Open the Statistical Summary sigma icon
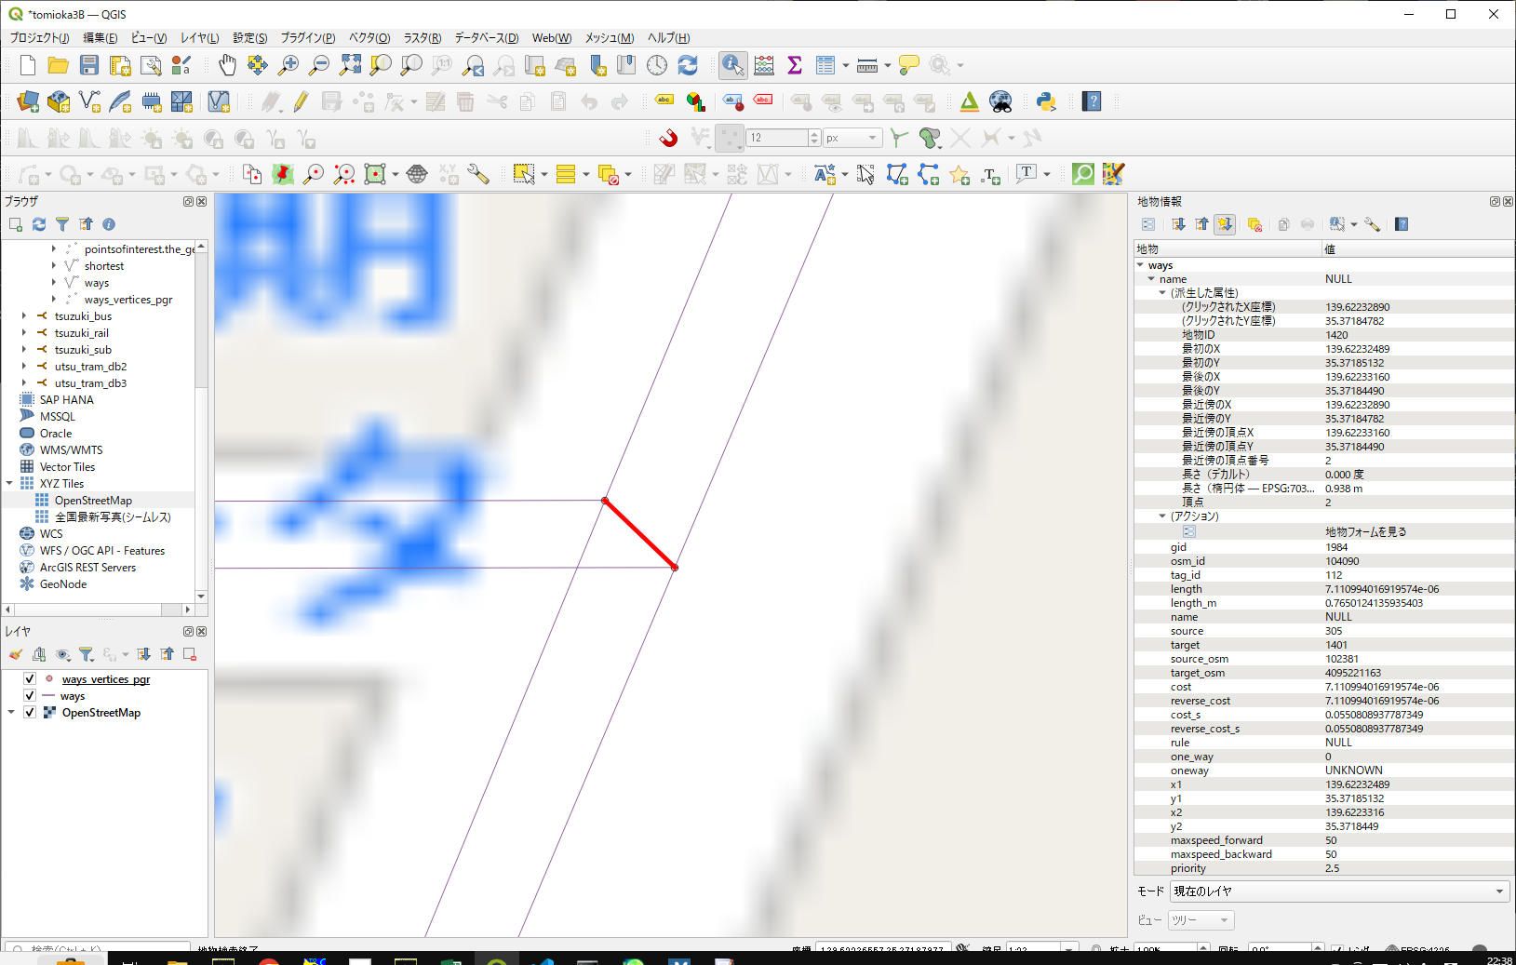The height and width of the screenshot is (965, 1516). click(x=795, y=65)
